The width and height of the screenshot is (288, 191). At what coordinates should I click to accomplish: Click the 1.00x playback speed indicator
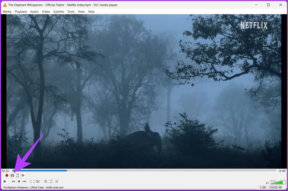click(263, 187)
